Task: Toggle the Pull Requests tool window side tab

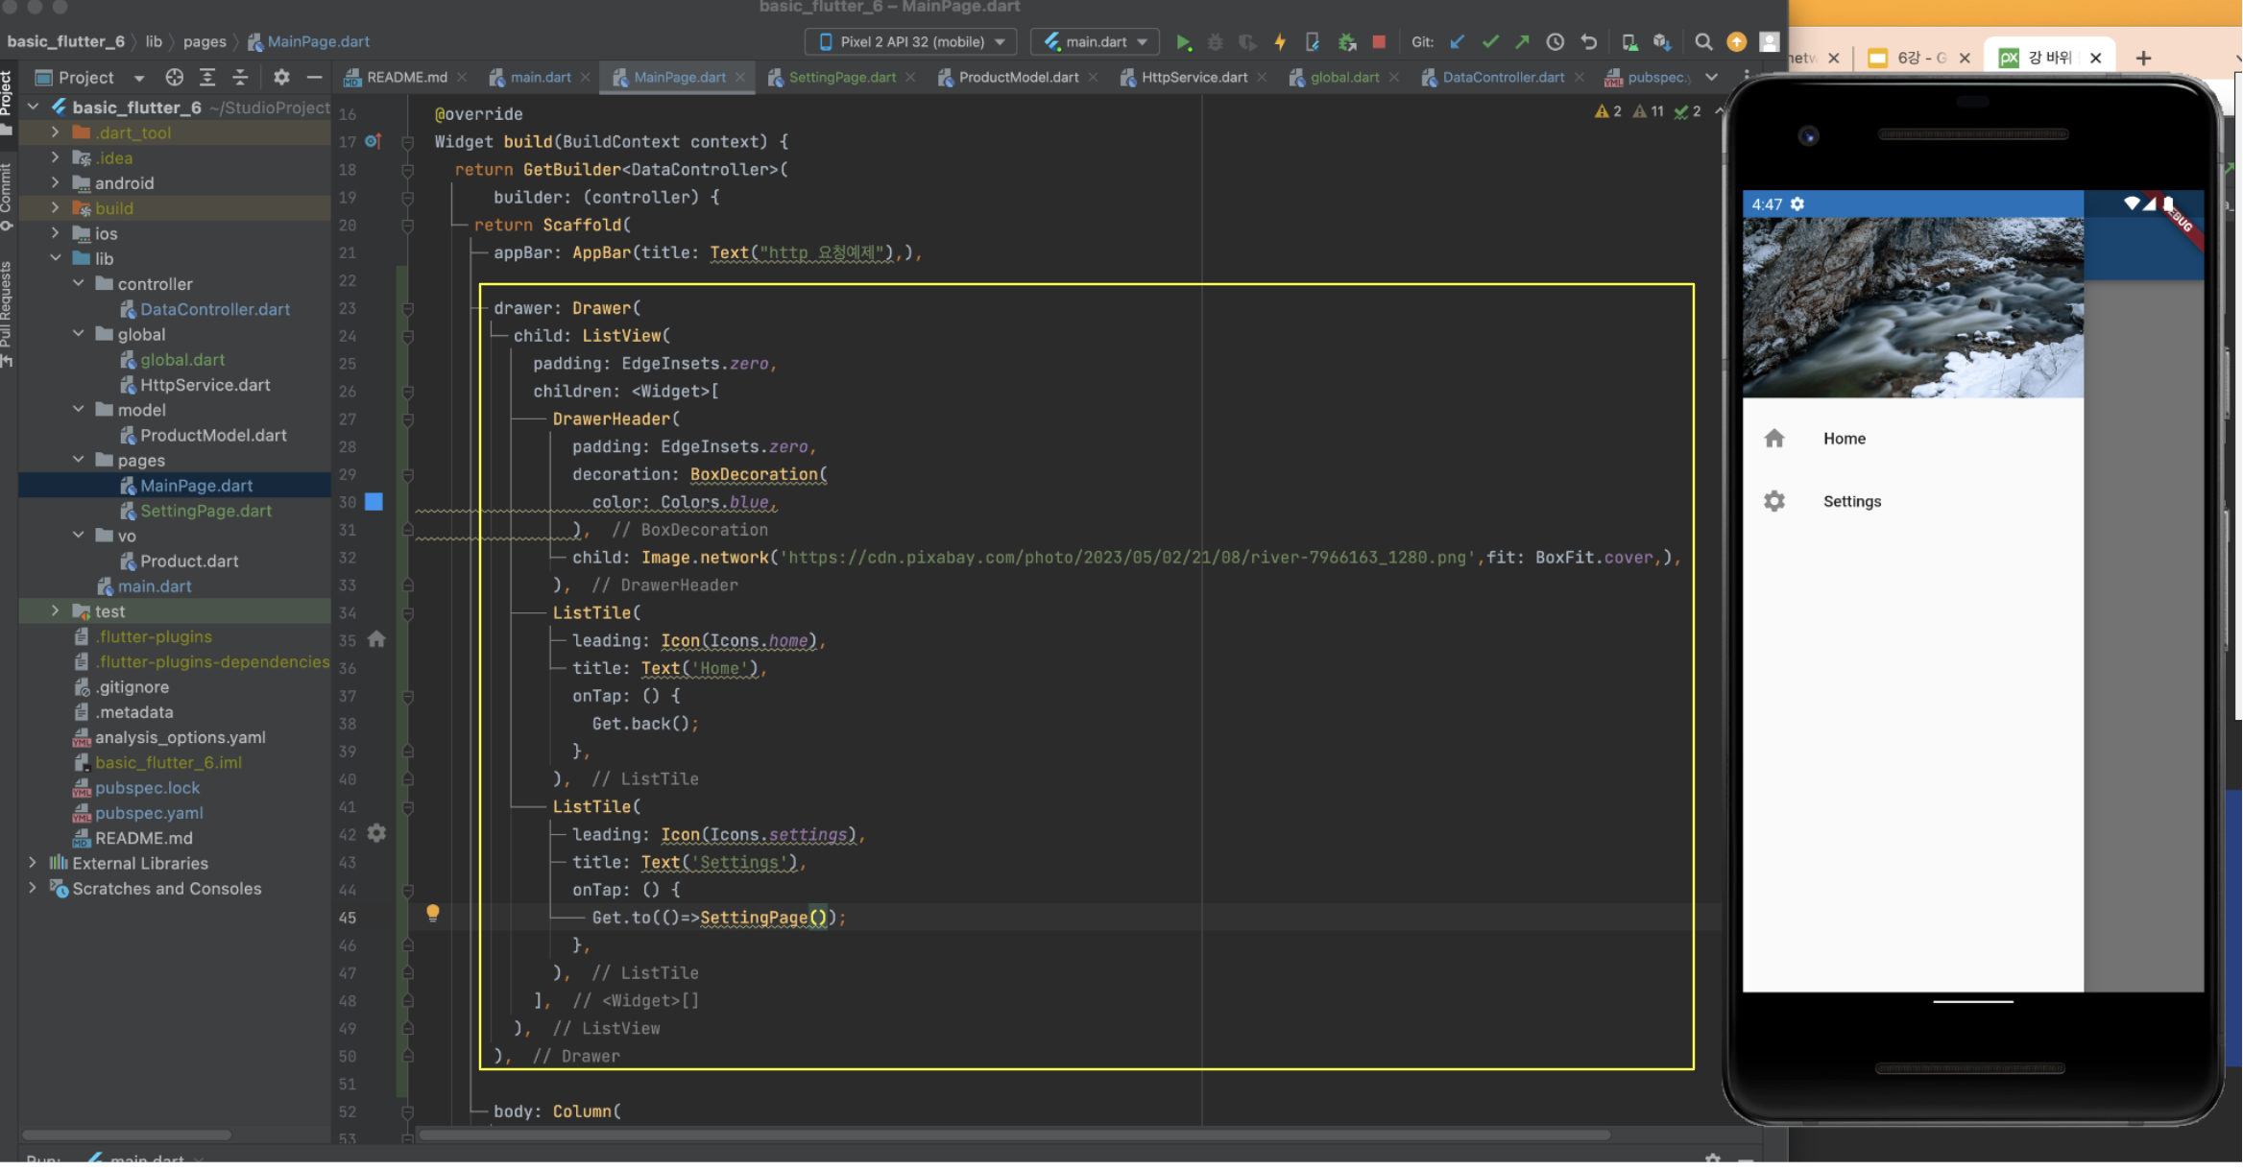Action: pyautogui.click(x=6, y=307)
